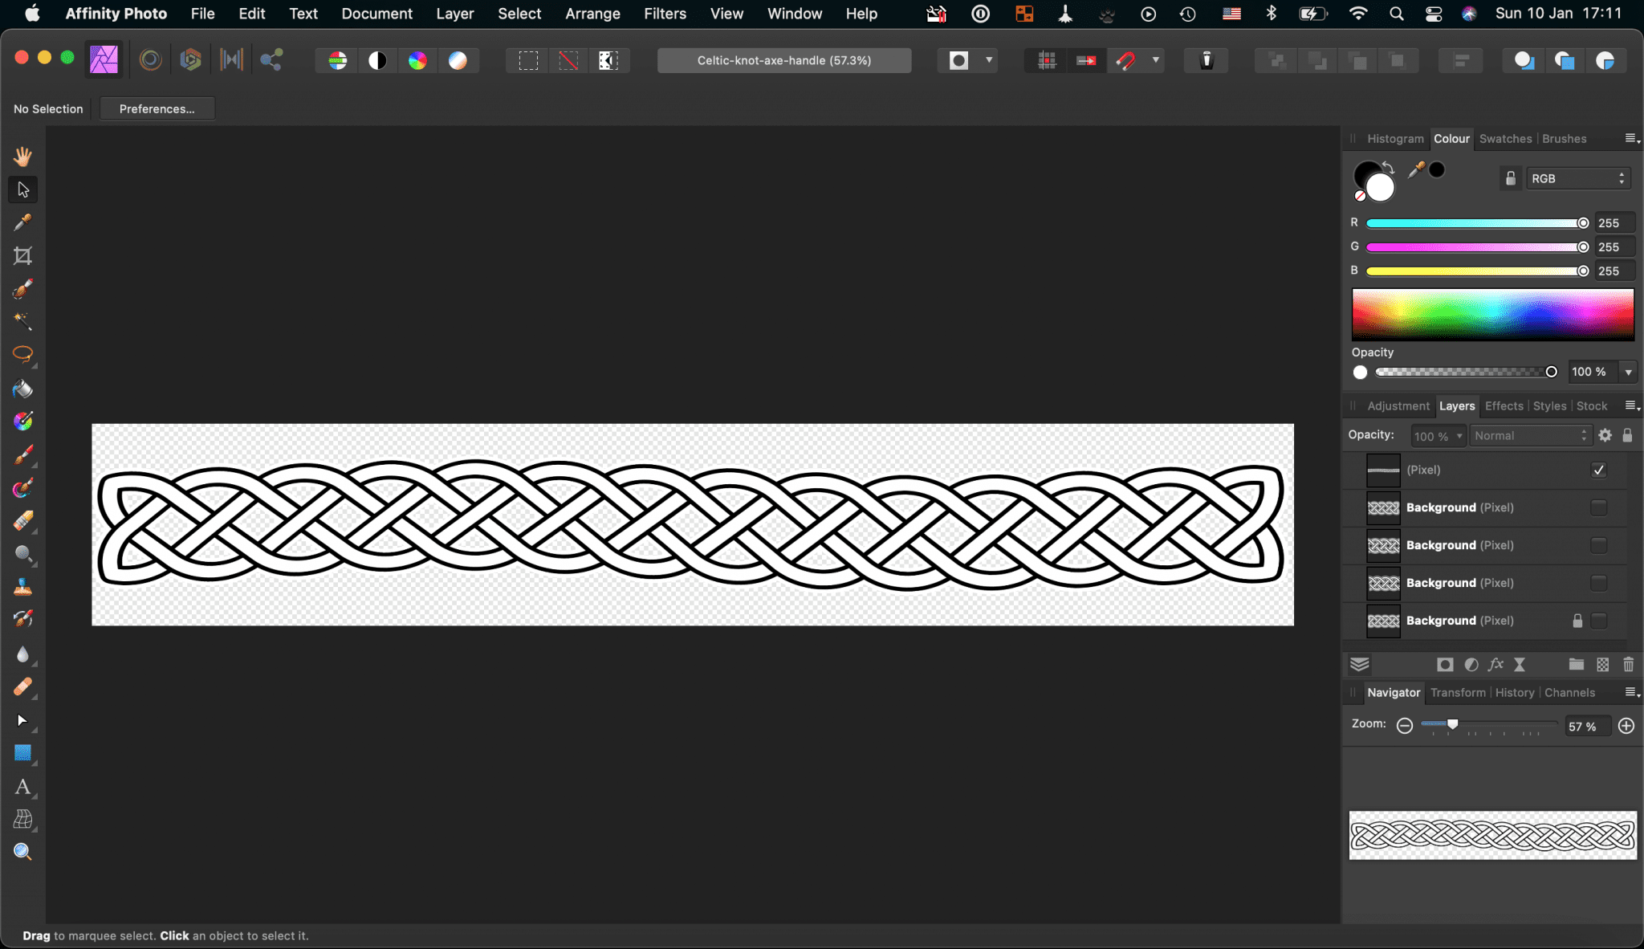Click the Deselect toolbar icon
Image resolution: width=1644 pixels, height=949 pixels.
pyautogui.click(x=568, y=60)
